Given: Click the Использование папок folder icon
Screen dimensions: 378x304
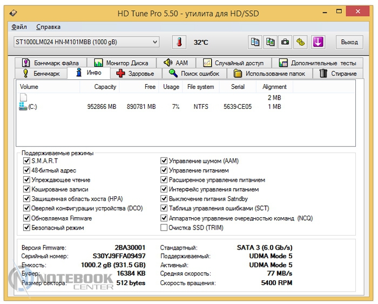Looking at the screenshot, I should tap(238, 73).
